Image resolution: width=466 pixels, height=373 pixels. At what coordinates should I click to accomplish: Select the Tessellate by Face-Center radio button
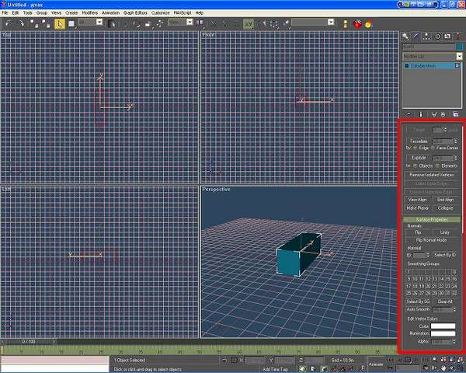pyautogui.click(x=433, y=148)
